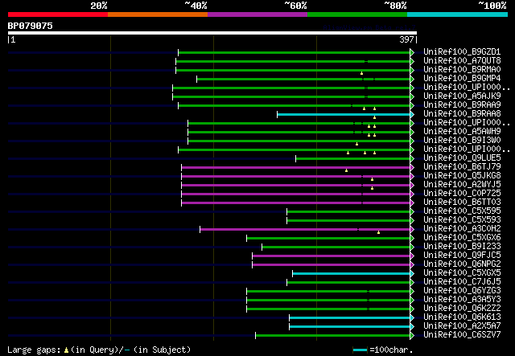Screen dimensions: 515x356
Task: Click the cyan alignment bar for C5XGX5
Action: pos(351,274)
